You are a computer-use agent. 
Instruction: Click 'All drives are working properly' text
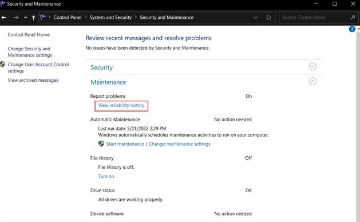coord(130,200)
